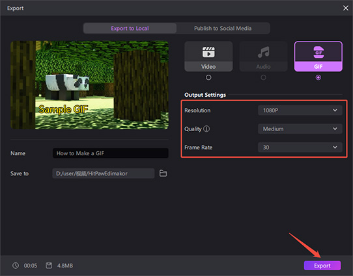Click the Name field with How to Make a GIF
353x276 pixels.
coord(111,153)
